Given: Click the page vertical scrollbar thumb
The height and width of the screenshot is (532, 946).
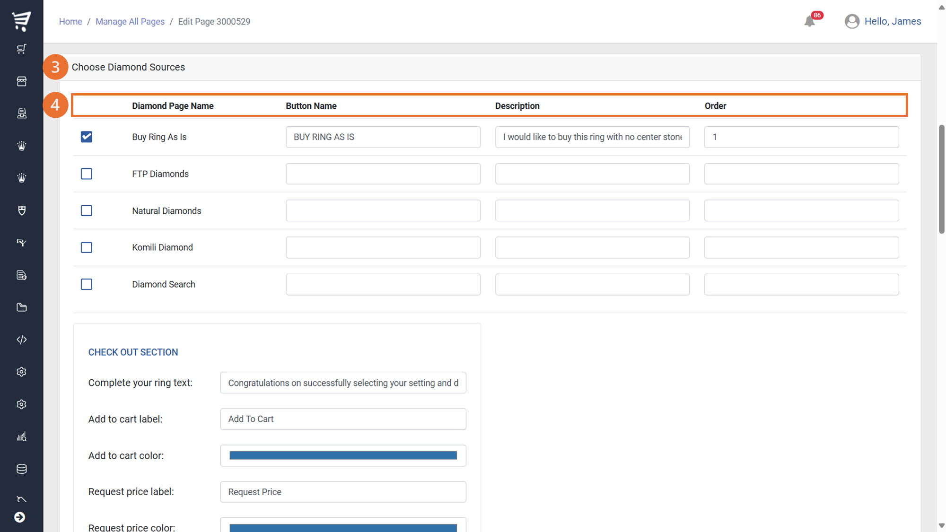Looking at the screenshot, I should (941, 180).
